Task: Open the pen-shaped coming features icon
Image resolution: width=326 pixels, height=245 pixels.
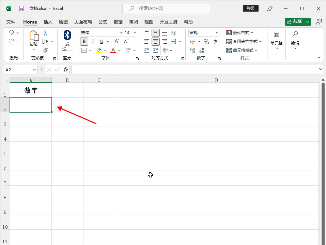Action: point(270,8)
